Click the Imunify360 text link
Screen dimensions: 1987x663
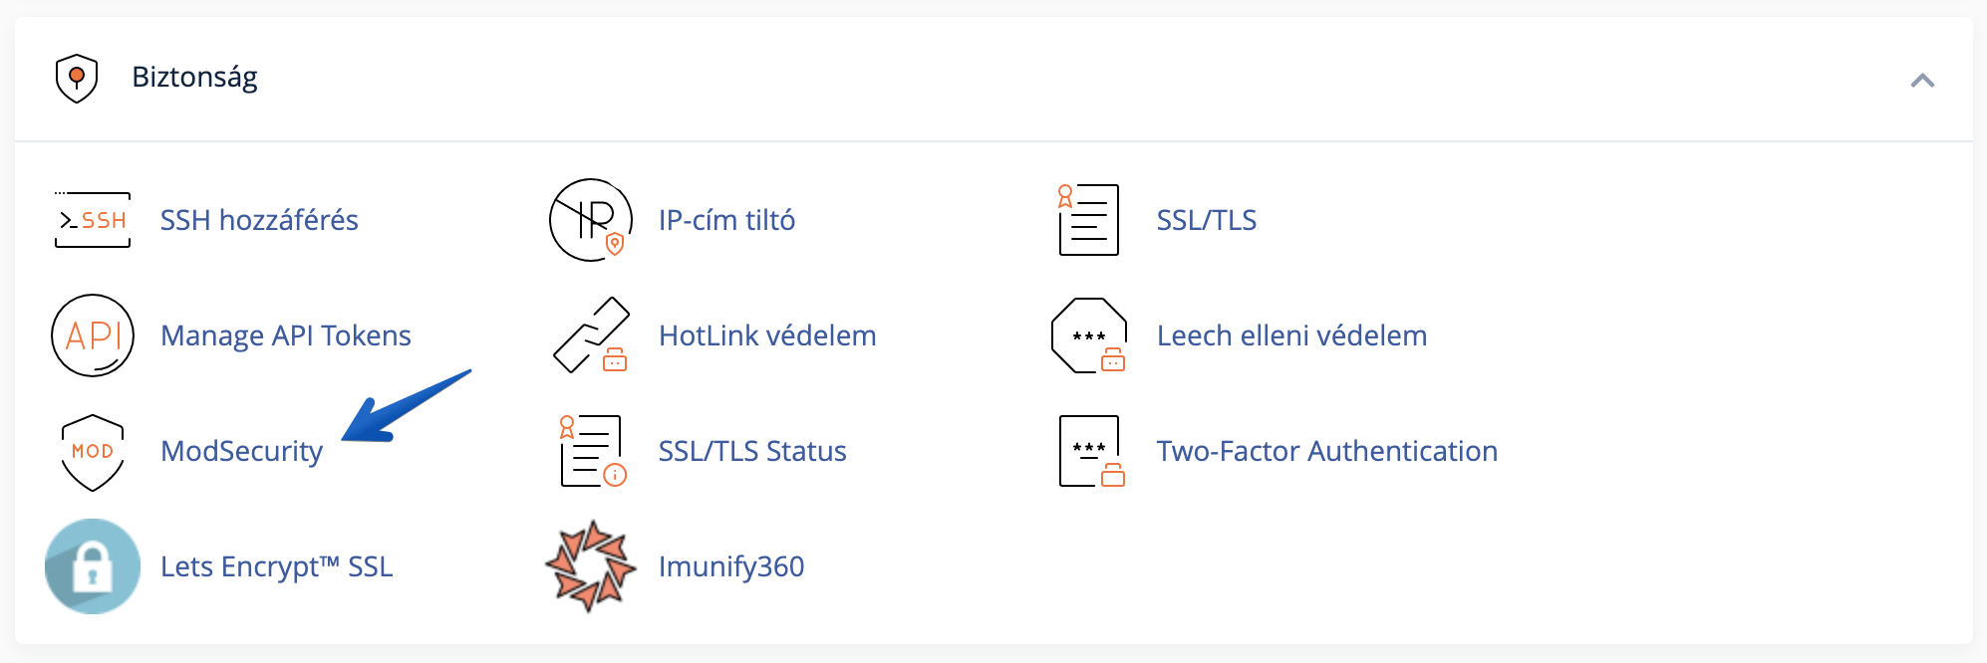click(x=730, y=566)
